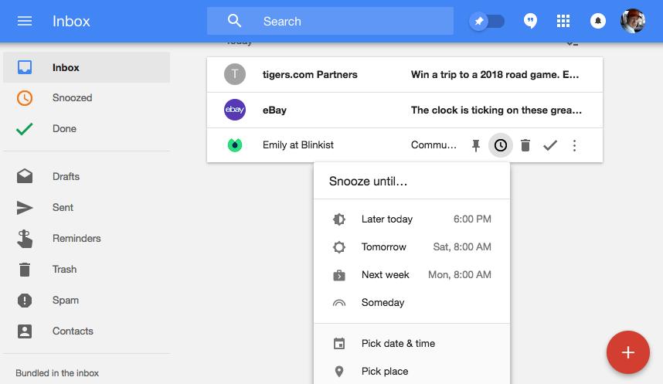Click the snooze clock on Blinkist email
Screen dimensions: 663x384
(x=501, y=145)
